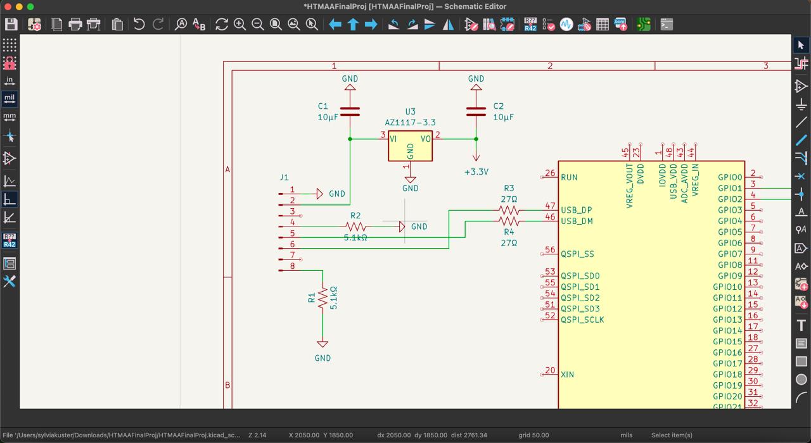Switch units to inches
This screenshot has width=811, height=443.
tap(10, 81)
